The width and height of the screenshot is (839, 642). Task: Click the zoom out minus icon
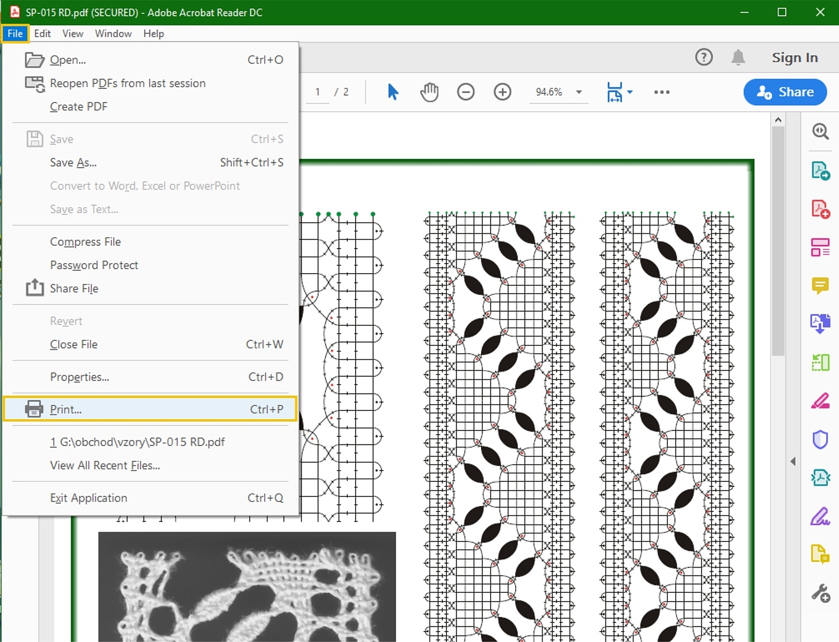coord(465,92)
